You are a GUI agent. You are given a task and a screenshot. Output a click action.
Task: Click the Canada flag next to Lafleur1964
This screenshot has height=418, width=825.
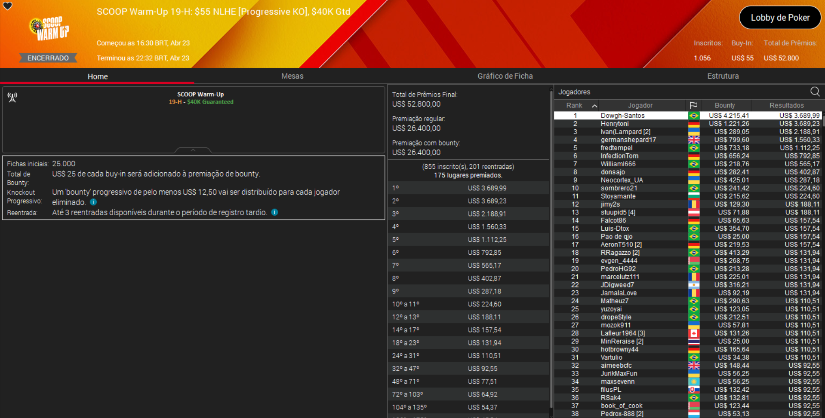693,333
